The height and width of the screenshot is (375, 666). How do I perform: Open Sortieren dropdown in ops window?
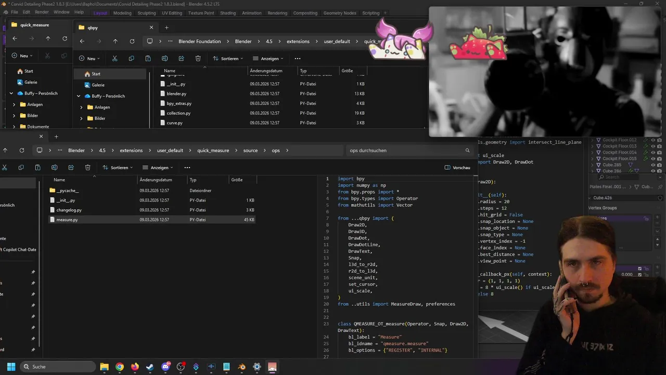pyautogui.click(x=118, y=167)
